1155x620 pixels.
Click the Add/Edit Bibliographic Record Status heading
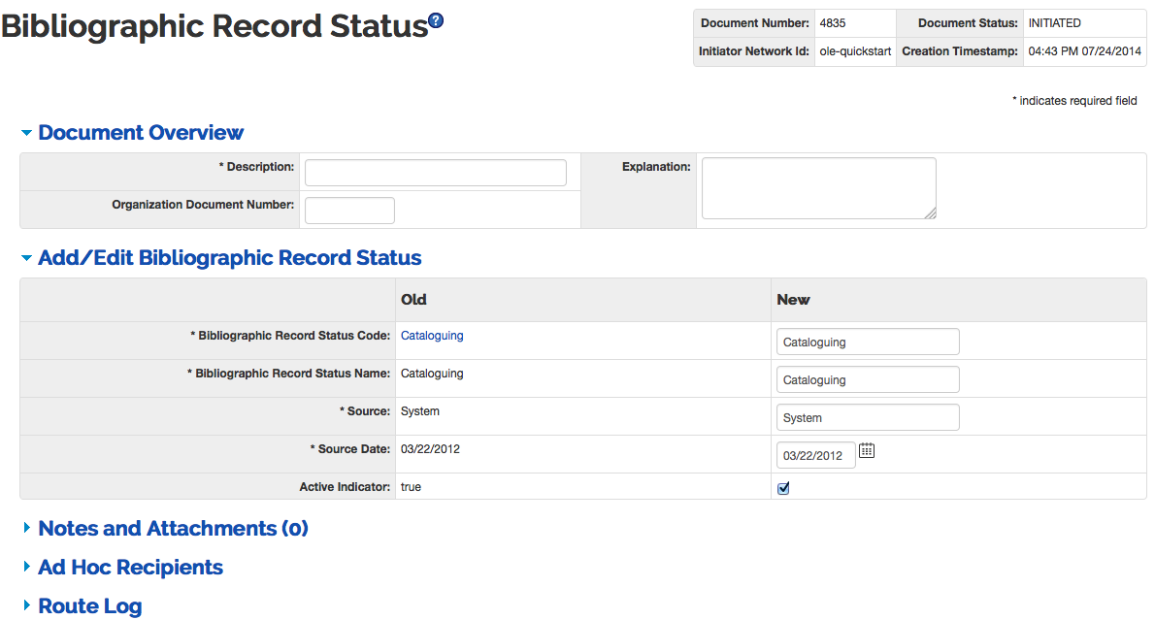click(x=229, y=258)
